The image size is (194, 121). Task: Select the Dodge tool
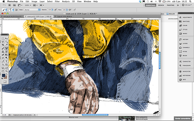pos(6,58)
